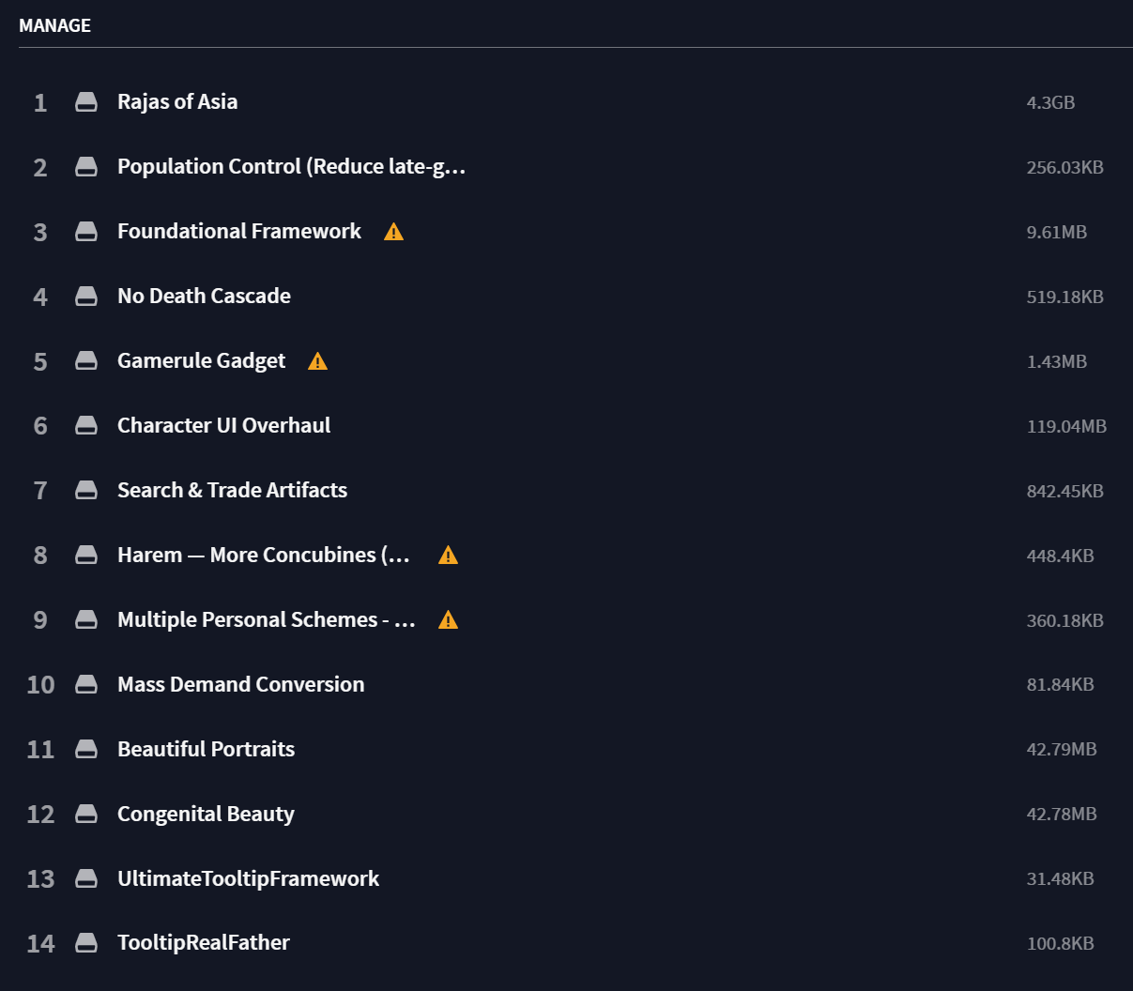Click the disk icon beside TooltipRealFather
This screenshot has width=1133, height=991.
pos(86,943)
